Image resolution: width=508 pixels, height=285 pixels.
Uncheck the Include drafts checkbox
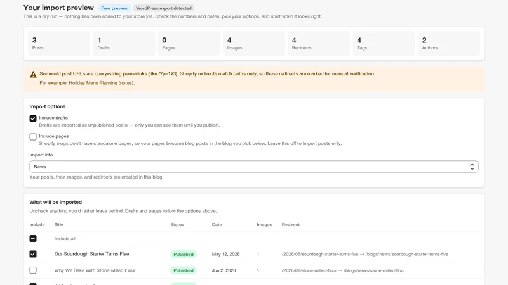pos(33,118)
